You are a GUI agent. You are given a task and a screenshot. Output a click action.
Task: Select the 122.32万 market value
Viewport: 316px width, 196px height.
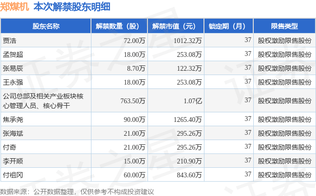tap(189, 68)
